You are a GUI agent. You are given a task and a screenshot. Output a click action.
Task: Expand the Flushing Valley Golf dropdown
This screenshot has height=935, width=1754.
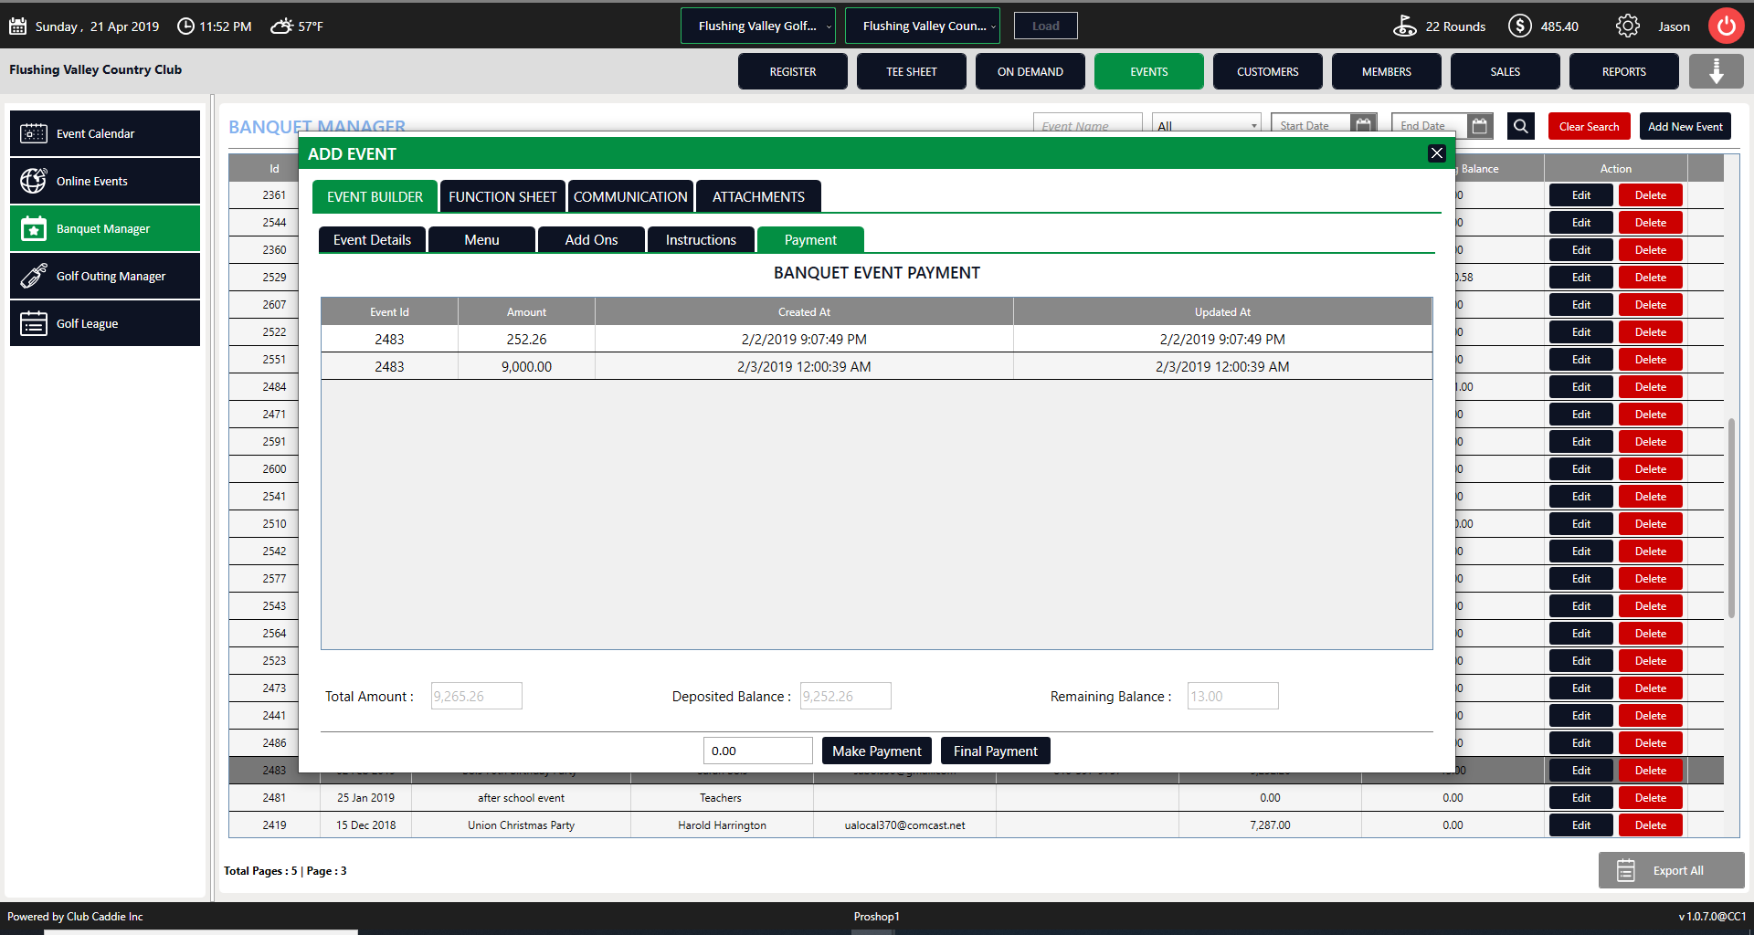(758, 26)
